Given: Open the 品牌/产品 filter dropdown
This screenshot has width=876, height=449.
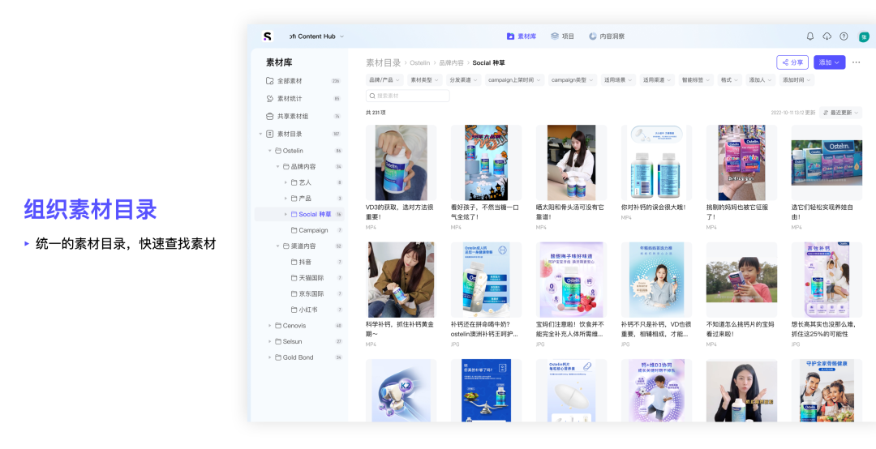Looking at the screenshot, I should click(x=384, y=80).
